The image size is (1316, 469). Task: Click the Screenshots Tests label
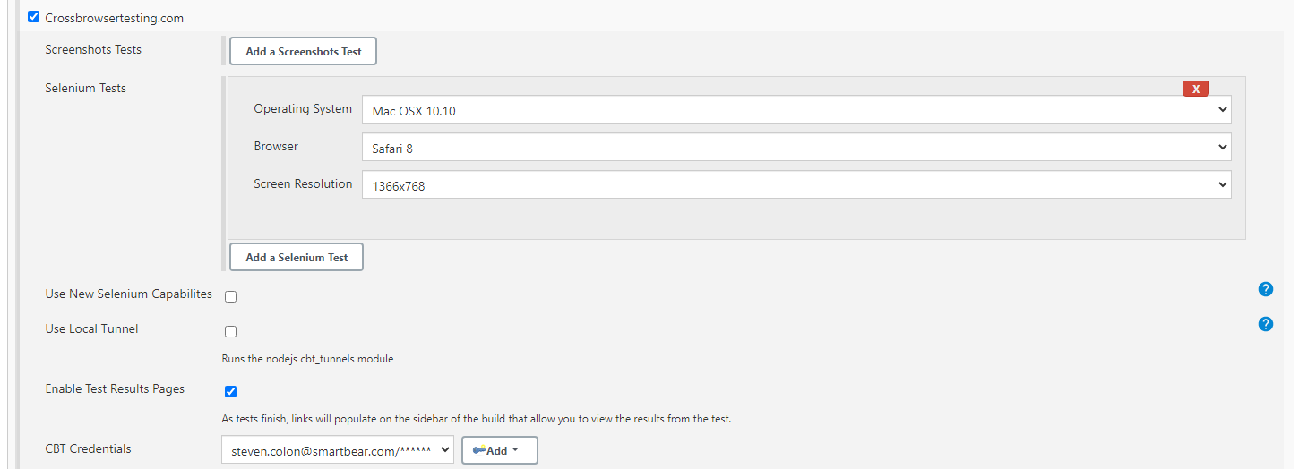93,49
